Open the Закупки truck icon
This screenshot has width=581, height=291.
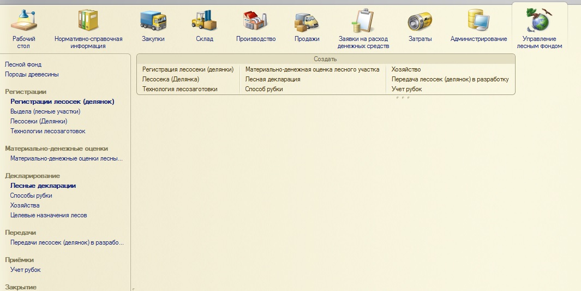click(153, 20)
